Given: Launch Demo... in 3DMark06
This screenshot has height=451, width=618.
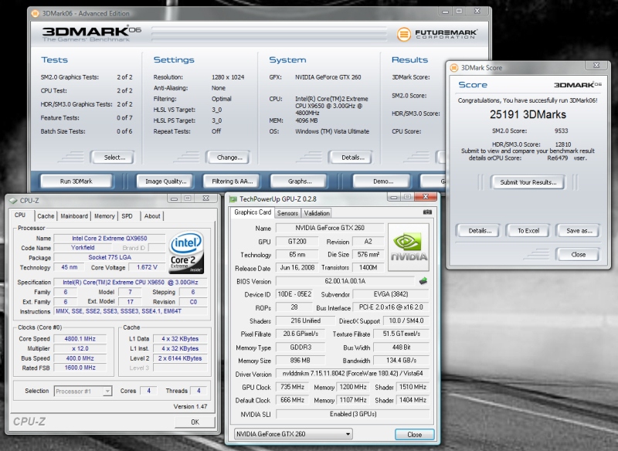Looking at the screenshot, I should (x=382, y=181).
